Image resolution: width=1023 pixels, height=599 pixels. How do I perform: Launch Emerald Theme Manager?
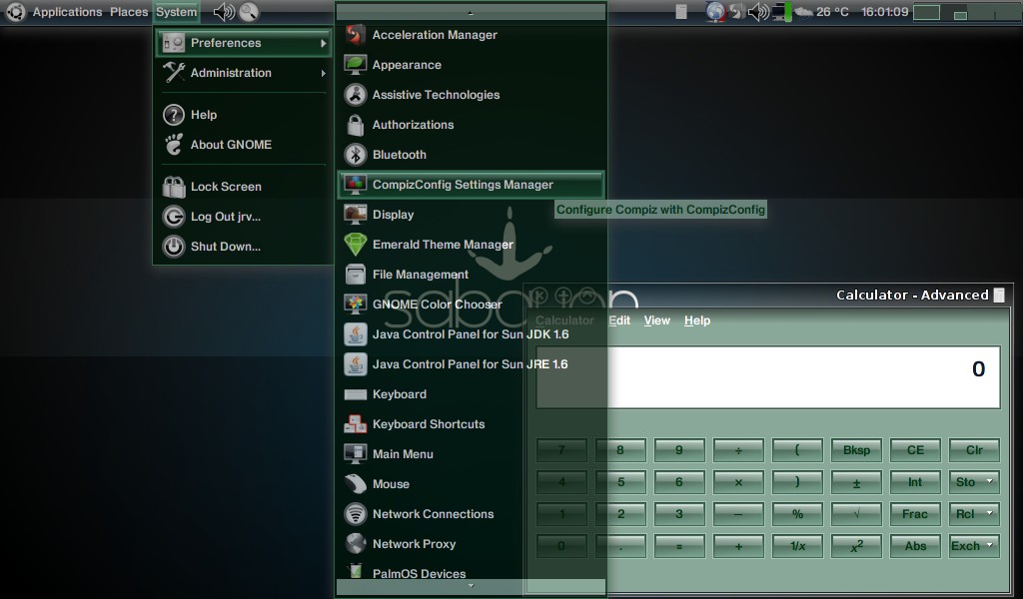(471, 245)
